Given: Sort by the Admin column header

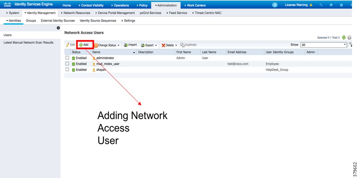Looking at the screenshot, I should pos(311,52).
